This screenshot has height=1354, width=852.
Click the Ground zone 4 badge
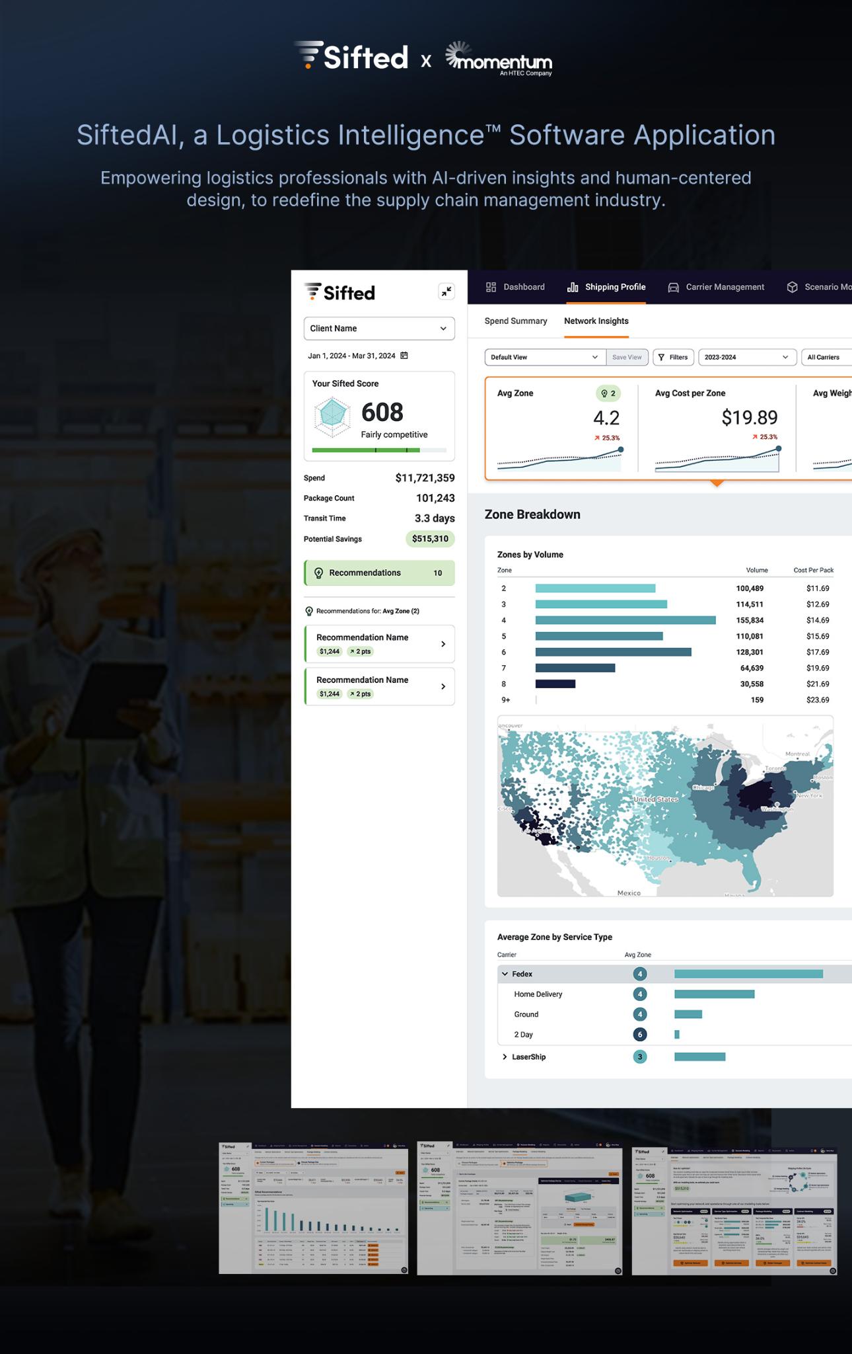pos(639,1014)
